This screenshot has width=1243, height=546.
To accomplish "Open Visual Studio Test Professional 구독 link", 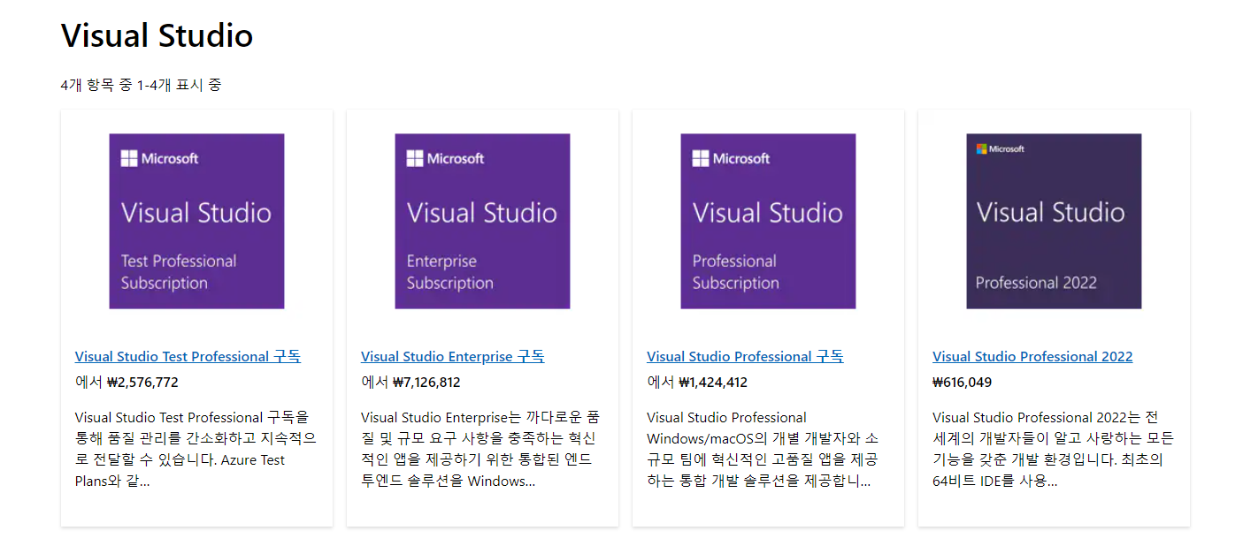I will click(188, 357).
